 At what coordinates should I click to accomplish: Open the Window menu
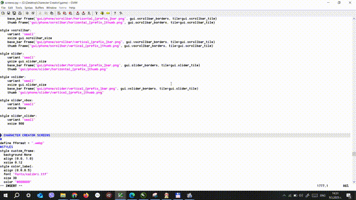pyautogui.click(x=51, y=8)
